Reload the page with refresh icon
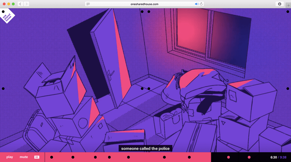The width and height of the screenshot is (291, 162). coord(201,4)
